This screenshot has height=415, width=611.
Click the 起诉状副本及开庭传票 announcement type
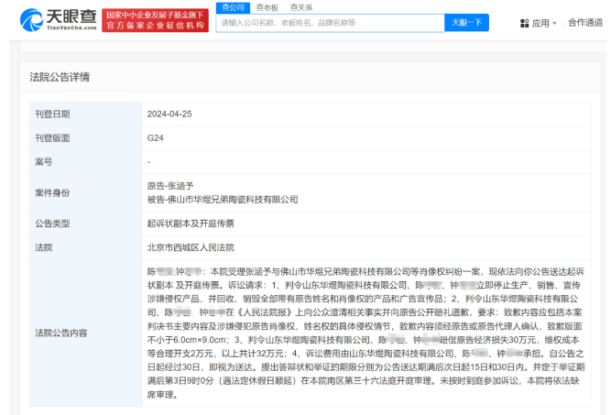pos(190,224)
